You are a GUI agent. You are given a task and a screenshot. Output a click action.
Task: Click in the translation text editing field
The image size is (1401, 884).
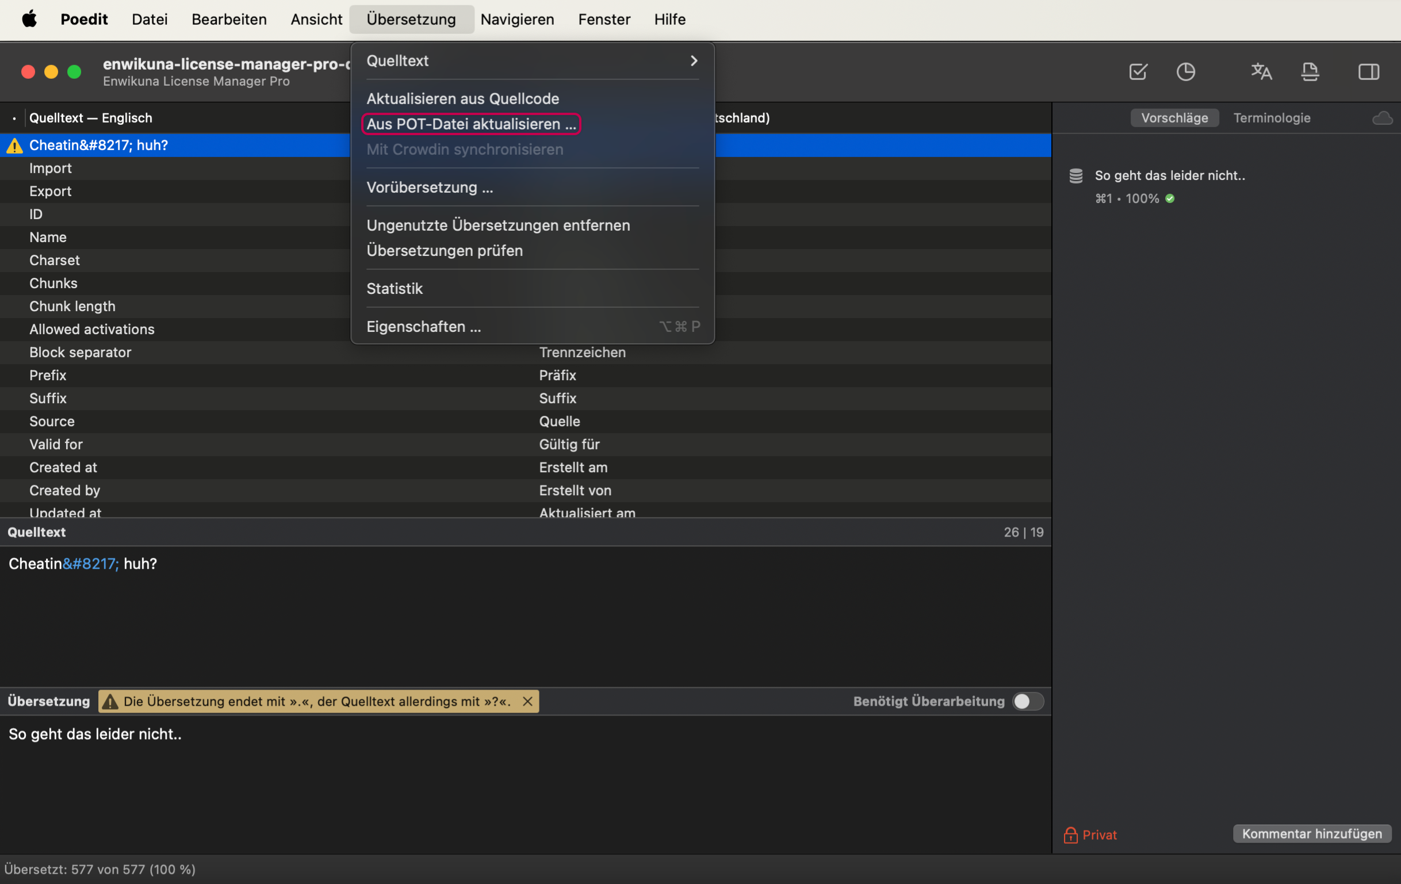click(526, 784)
